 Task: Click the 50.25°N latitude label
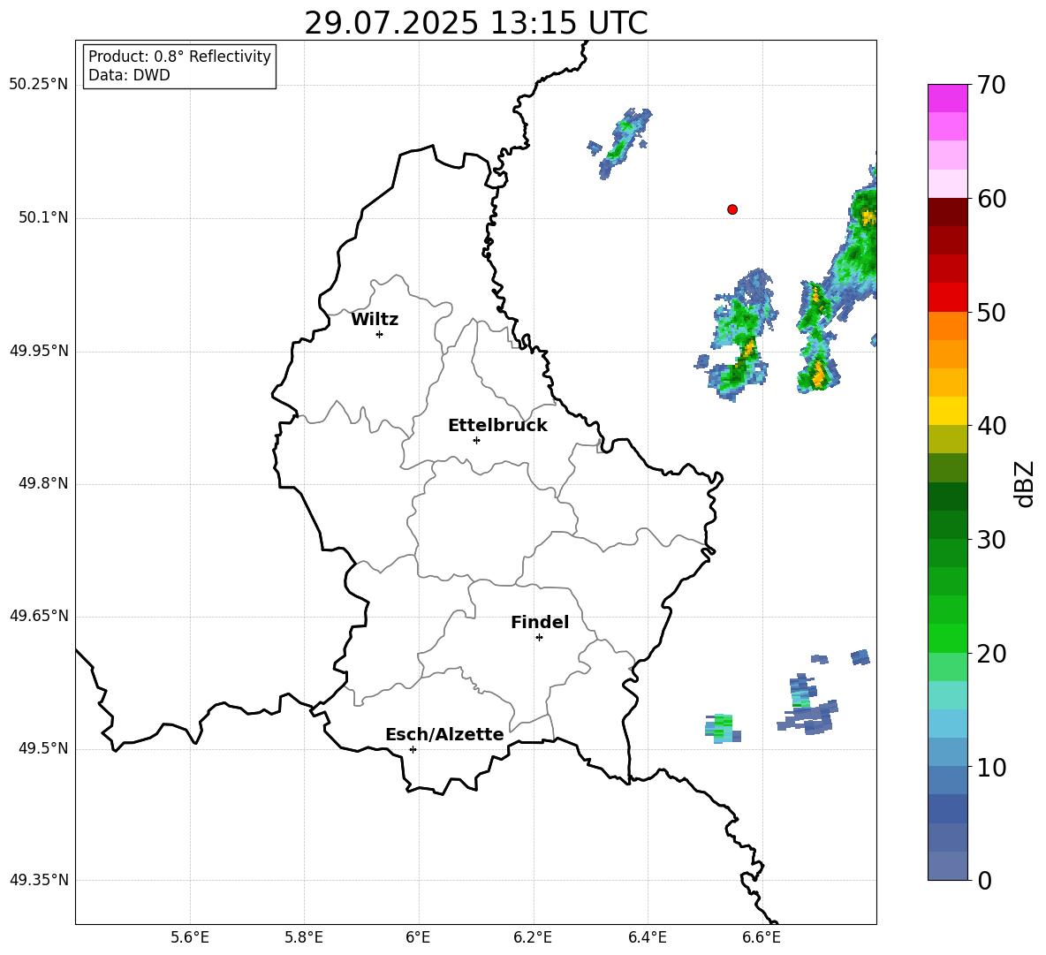[x=39, y=85]
